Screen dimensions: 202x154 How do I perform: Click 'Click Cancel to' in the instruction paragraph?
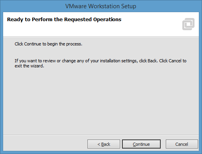(x=173, y=61)
